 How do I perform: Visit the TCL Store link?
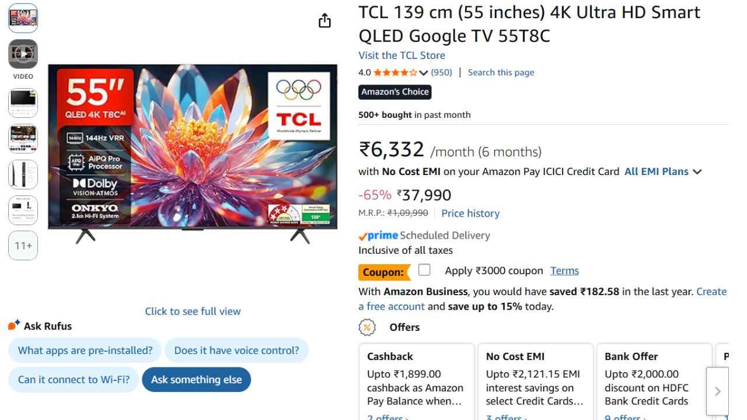coord(402,55)
